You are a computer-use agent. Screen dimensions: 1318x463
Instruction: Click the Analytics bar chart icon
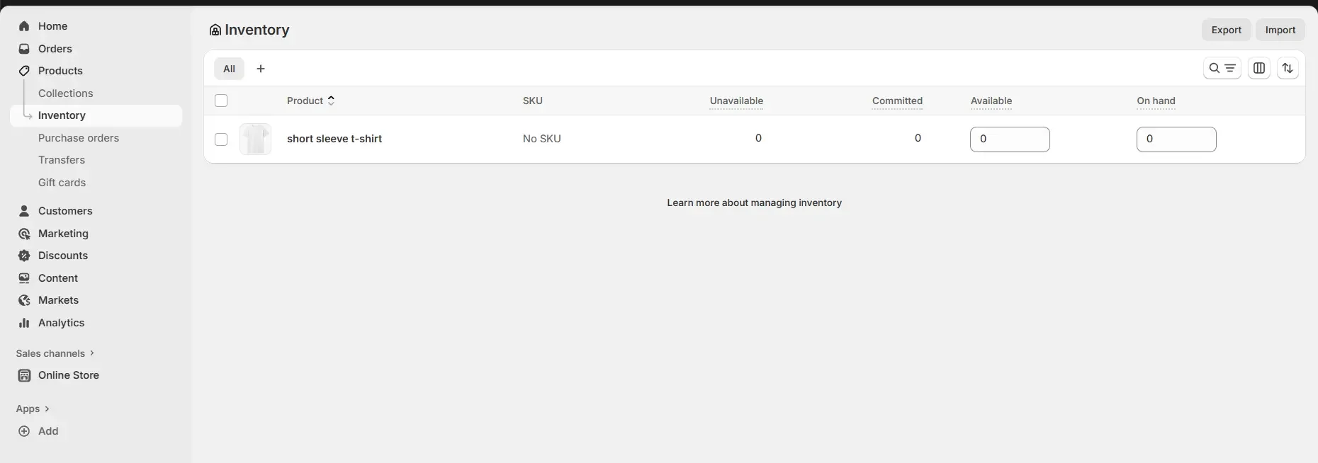click(24, 323)
